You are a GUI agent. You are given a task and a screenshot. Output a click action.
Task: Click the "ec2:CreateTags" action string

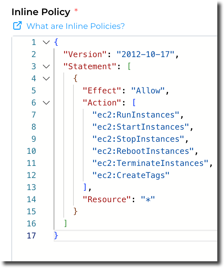click(x=131, y=175)
